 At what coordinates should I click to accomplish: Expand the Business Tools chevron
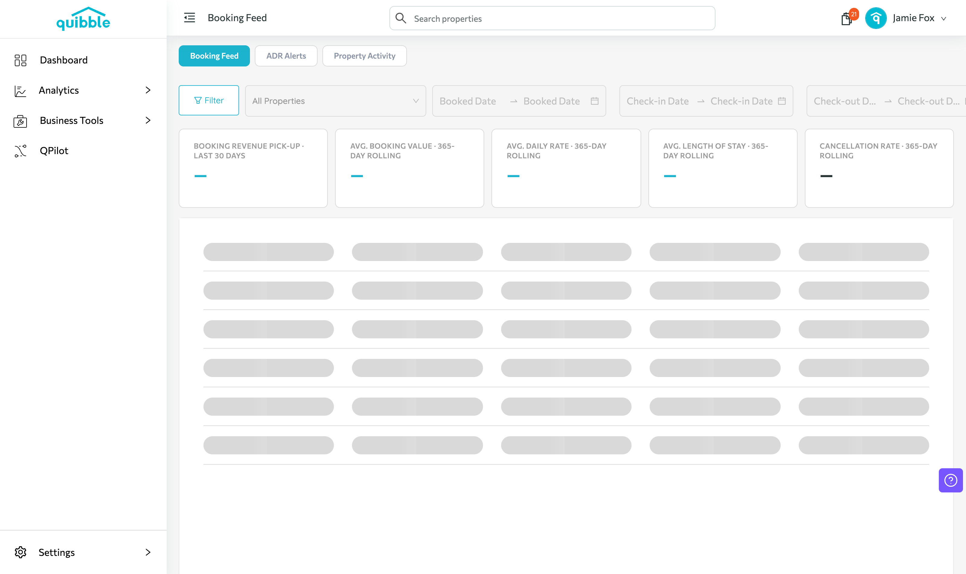(x=148, y=120)
